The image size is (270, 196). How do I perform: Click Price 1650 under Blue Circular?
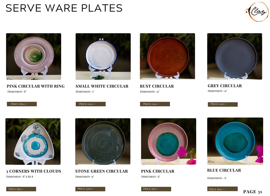(223, 189)
